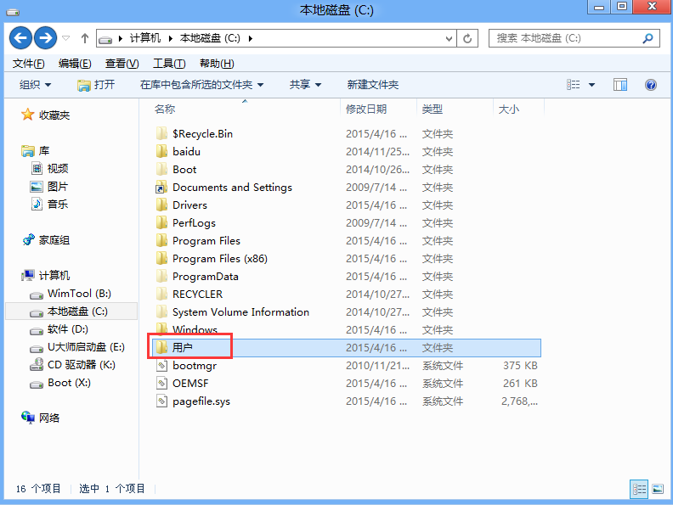The width and height of the screenshot is (673, 505).
Task: Click the Back navigation arrow
Action: pyautogui.click(x=20, y=38)
